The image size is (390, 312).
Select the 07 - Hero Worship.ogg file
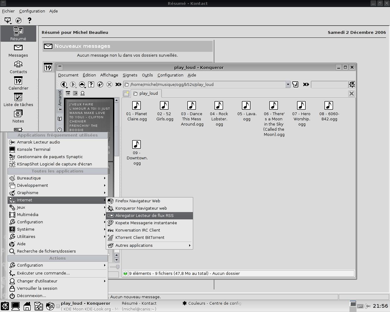(x=301, y=114)
